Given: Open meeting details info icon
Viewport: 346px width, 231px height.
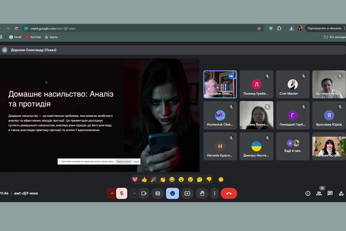Looking at the screenshot, I should click(308, 193).
